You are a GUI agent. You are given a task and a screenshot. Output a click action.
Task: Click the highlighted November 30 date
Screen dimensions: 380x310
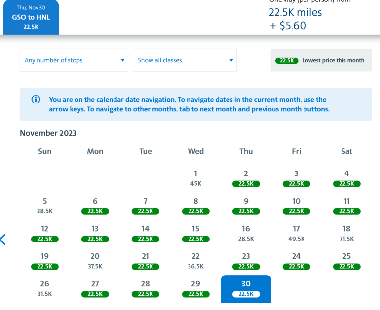(x=246, y=288)
